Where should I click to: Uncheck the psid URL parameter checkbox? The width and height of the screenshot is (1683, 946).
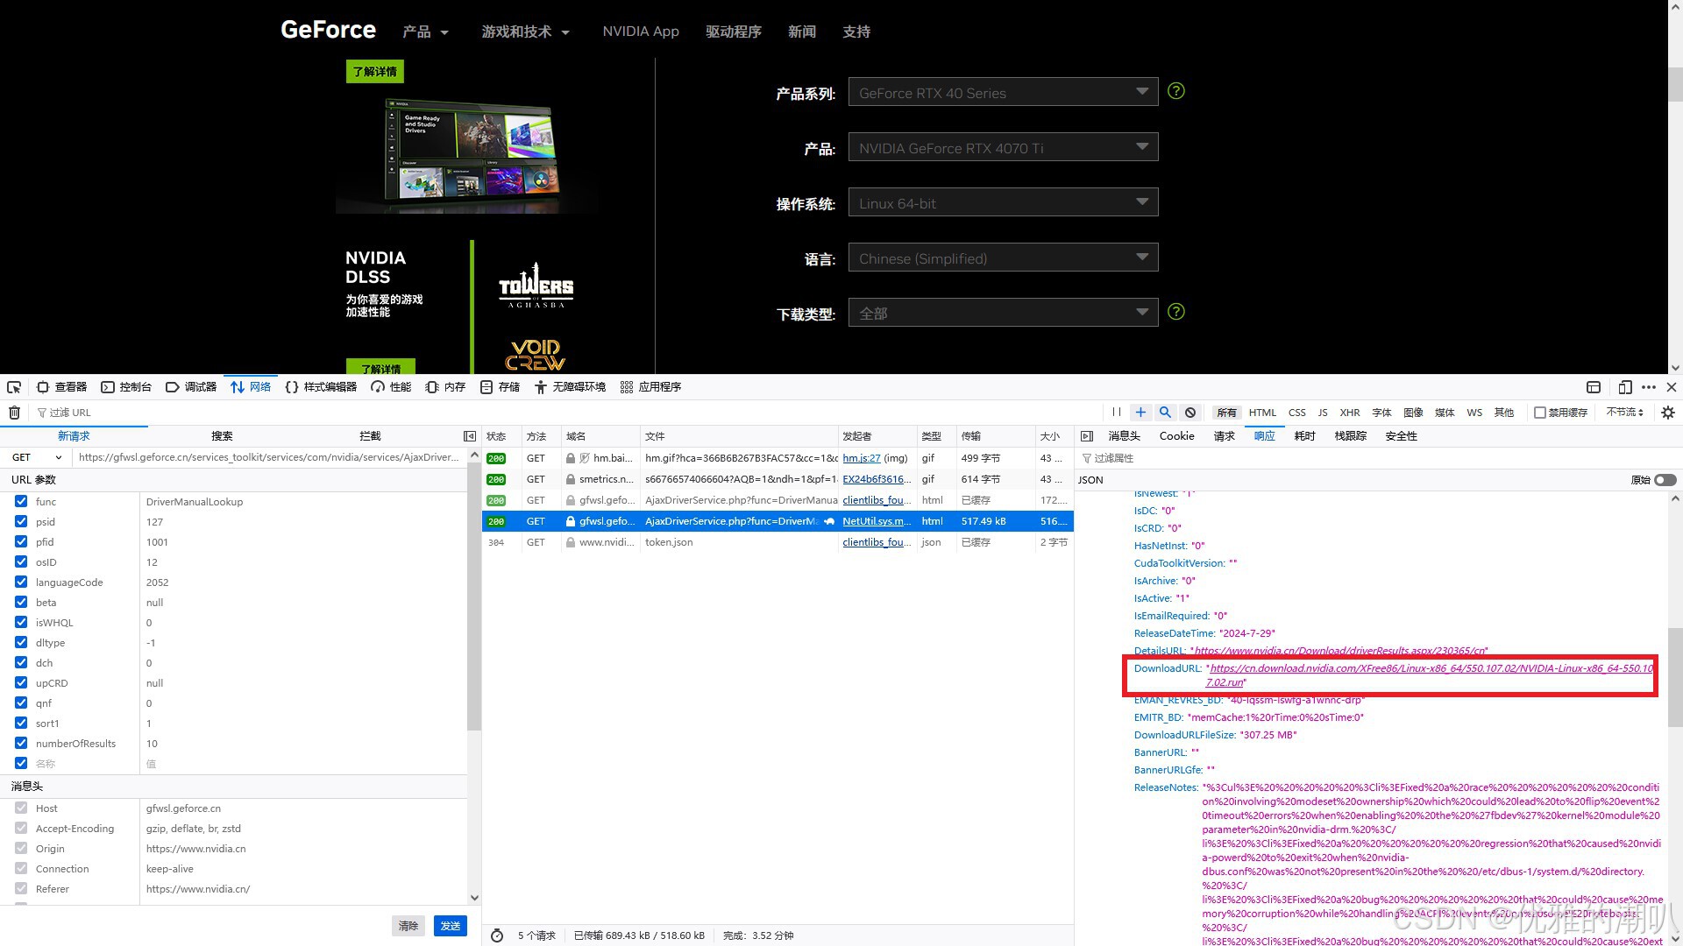pyautogui.click(x=21, y=521)
